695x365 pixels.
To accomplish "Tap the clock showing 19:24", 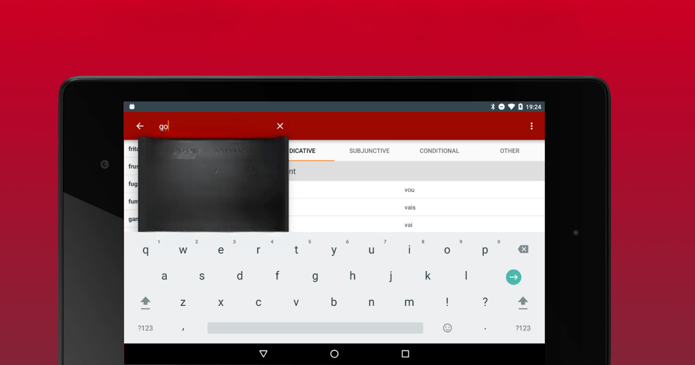I will pyautogui.click(x=534, y=107).
